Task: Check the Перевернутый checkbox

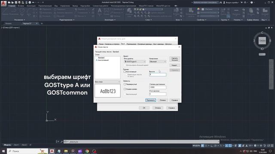Action: (125, 84)
